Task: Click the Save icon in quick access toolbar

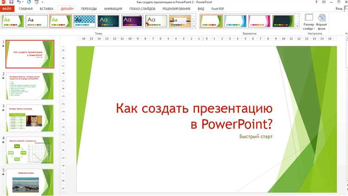Action: point(11,2)
